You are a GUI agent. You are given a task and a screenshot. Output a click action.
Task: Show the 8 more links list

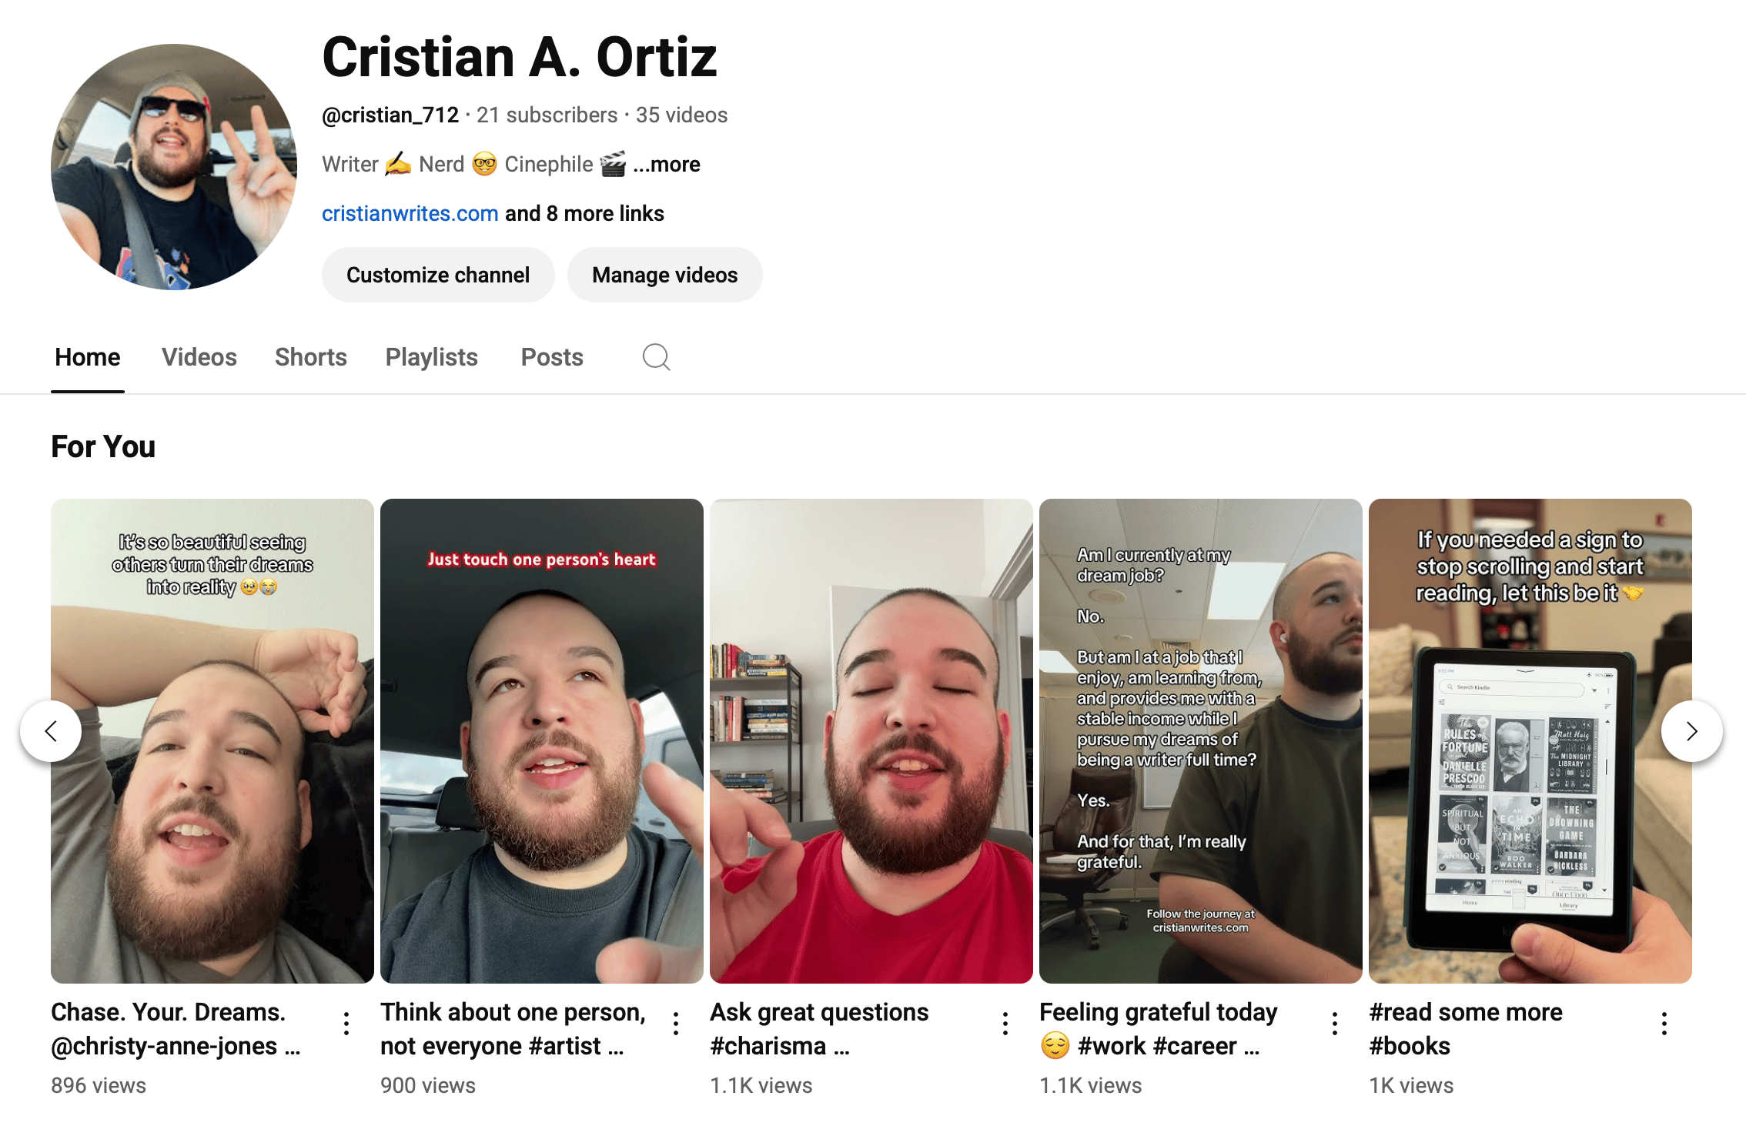(584, 213)
